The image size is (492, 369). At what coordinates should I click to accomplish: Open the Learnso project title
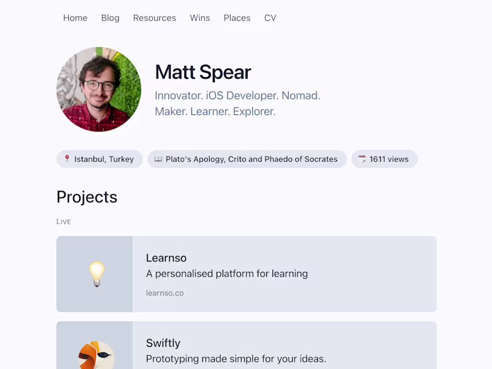166,258
